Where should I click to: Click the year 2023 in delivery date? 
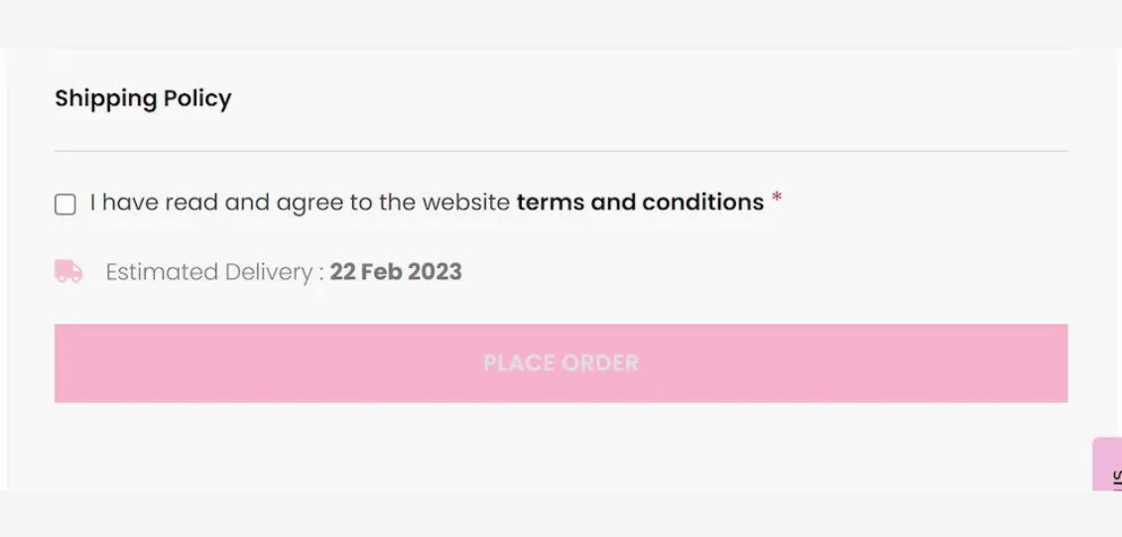pyautogui.click(x=436, y=272)
